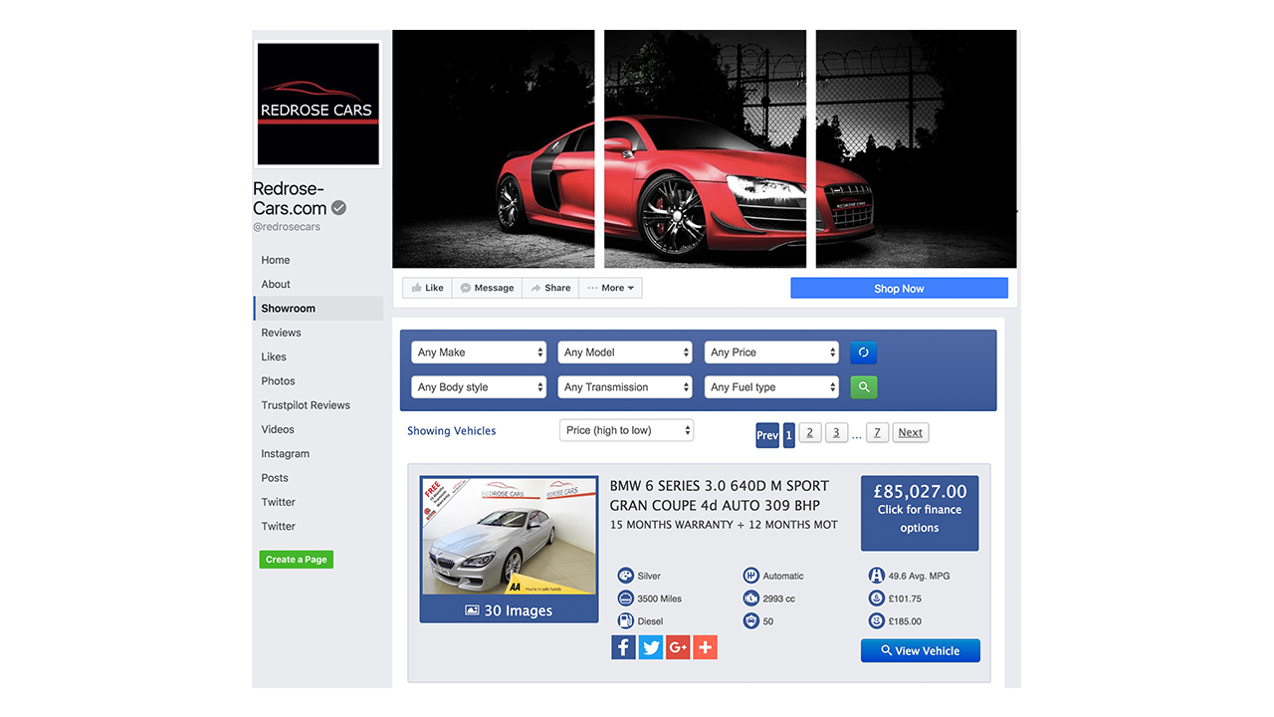1274x717 pixels.
Task: Click the Showing Vehicles label
Action: pyautogui.click(x=451, y=431)
